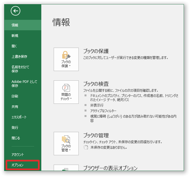Click 未保存の変更はありません。 text
The height and width of the screenshot is (177, 190).
tap(109, 148)
